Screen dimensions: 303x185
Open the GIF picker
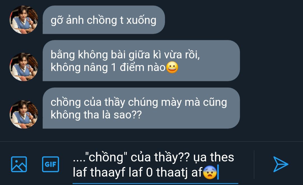[x=50, y=164]
